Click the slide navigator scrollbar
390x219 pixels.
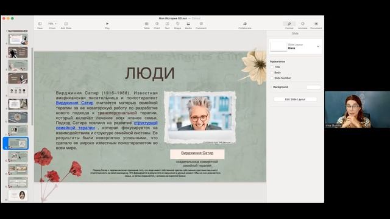(x=32, y=86)
